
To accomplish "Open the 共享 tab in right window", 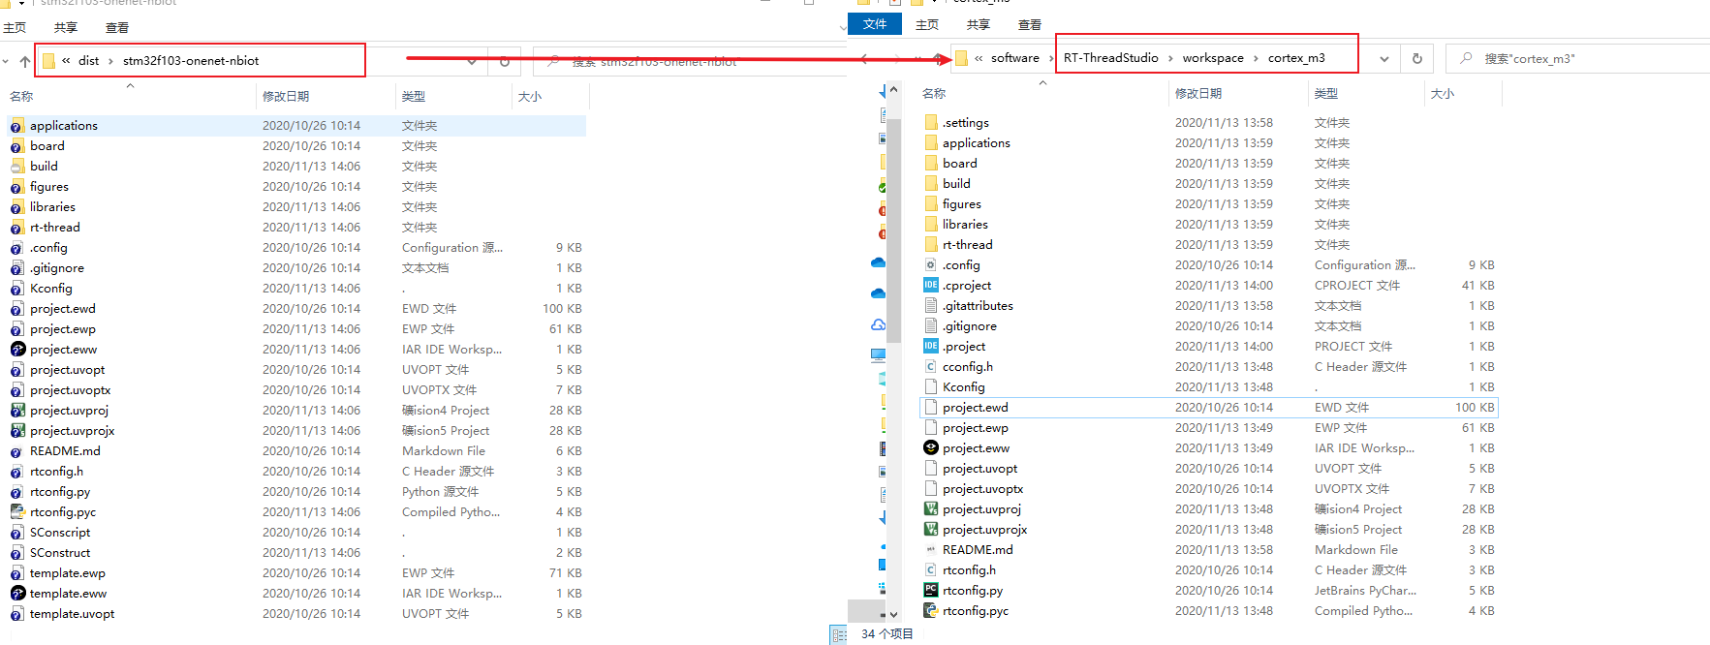I will 979,24.
